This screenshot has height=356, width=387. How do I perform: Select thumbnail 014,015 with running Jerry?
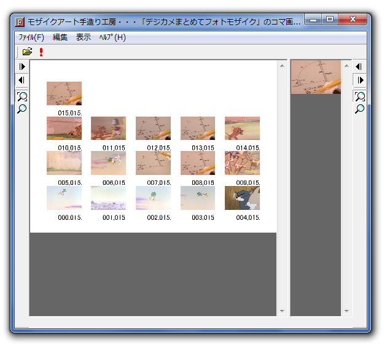pos(242,128)
